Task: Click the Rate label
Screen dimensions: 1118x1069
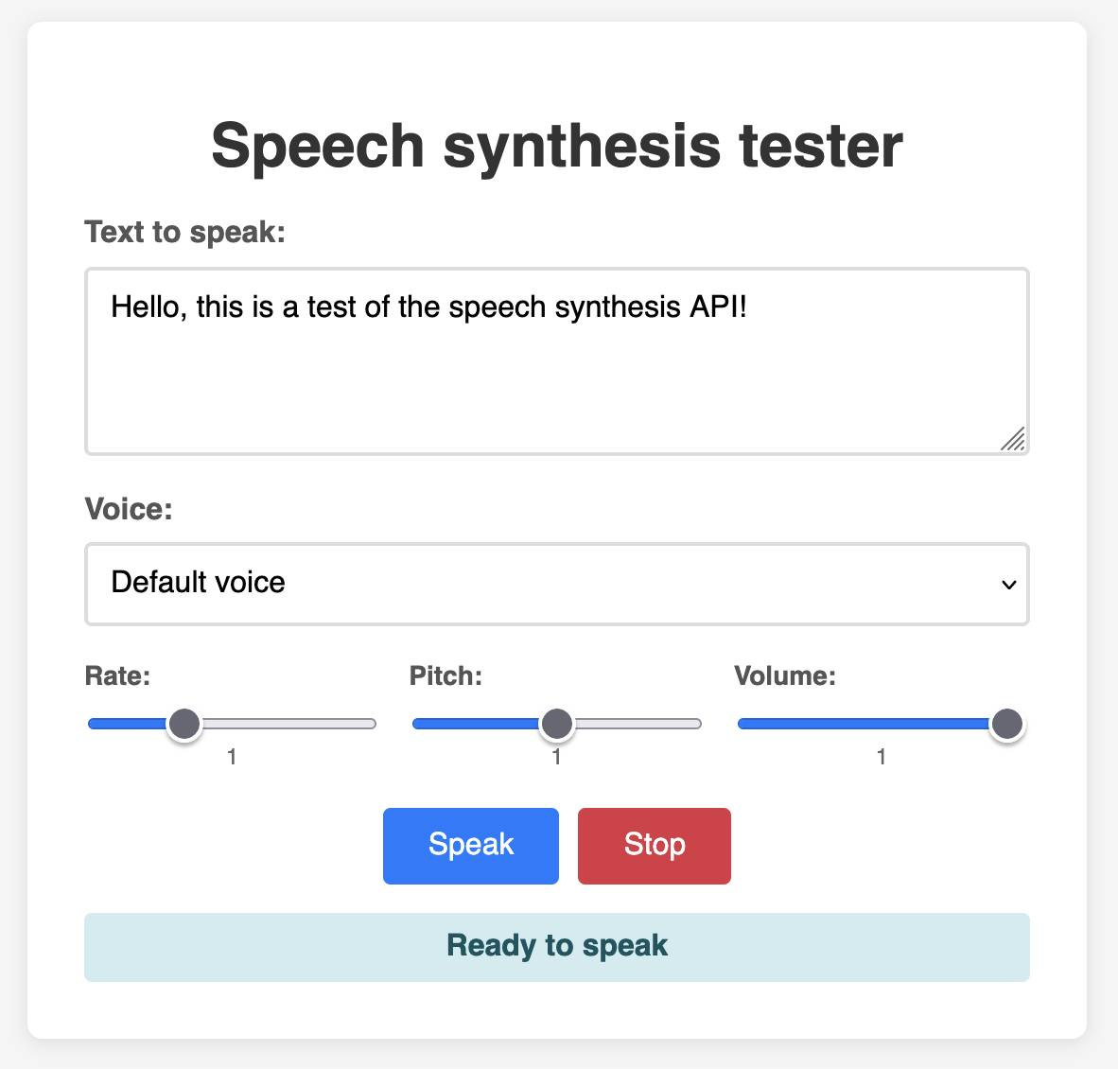Action: tap(116, 675)
